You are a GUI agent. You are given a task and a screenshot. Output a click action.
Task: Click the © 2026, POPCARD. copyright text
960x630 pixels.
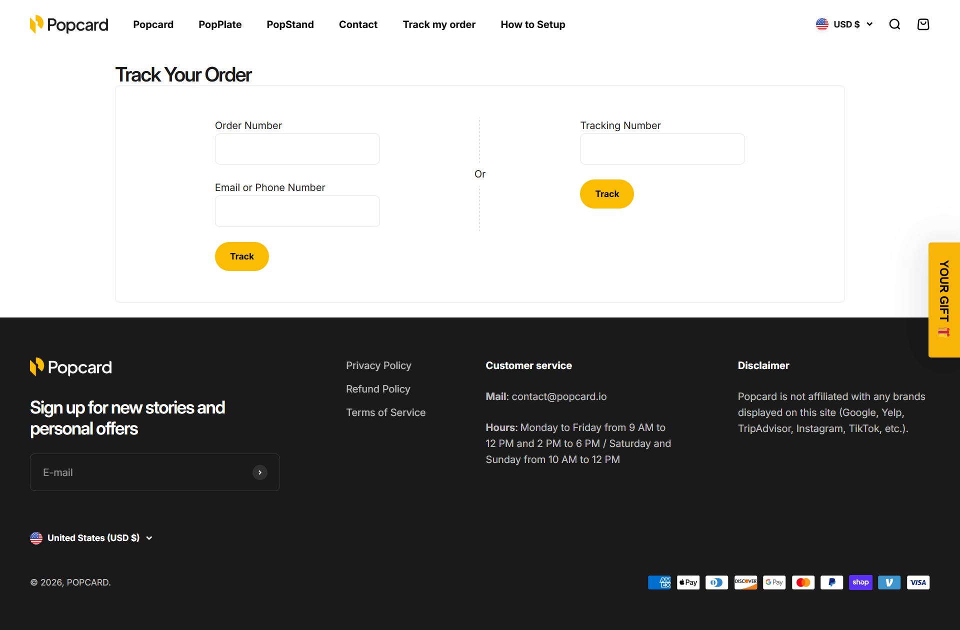pyautogui.click(x=70, y=582)
